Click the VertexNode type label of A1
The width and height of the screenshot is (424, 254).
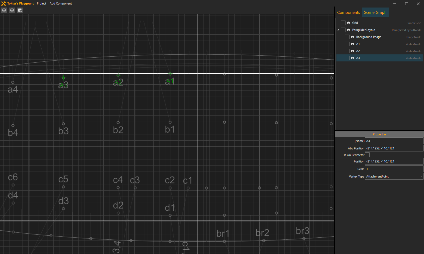coord(413,44)
